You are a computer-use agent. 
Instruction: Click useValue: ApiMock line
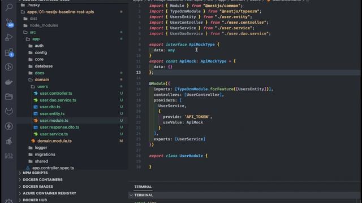coord(183,122)
